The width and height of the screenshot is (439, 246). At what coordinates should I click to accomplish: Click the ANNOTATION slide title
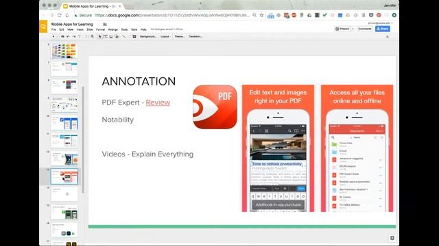click(x=139, y=81)
